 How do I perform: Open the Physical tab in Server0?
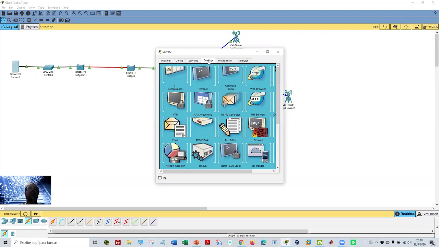pos(166,61)
